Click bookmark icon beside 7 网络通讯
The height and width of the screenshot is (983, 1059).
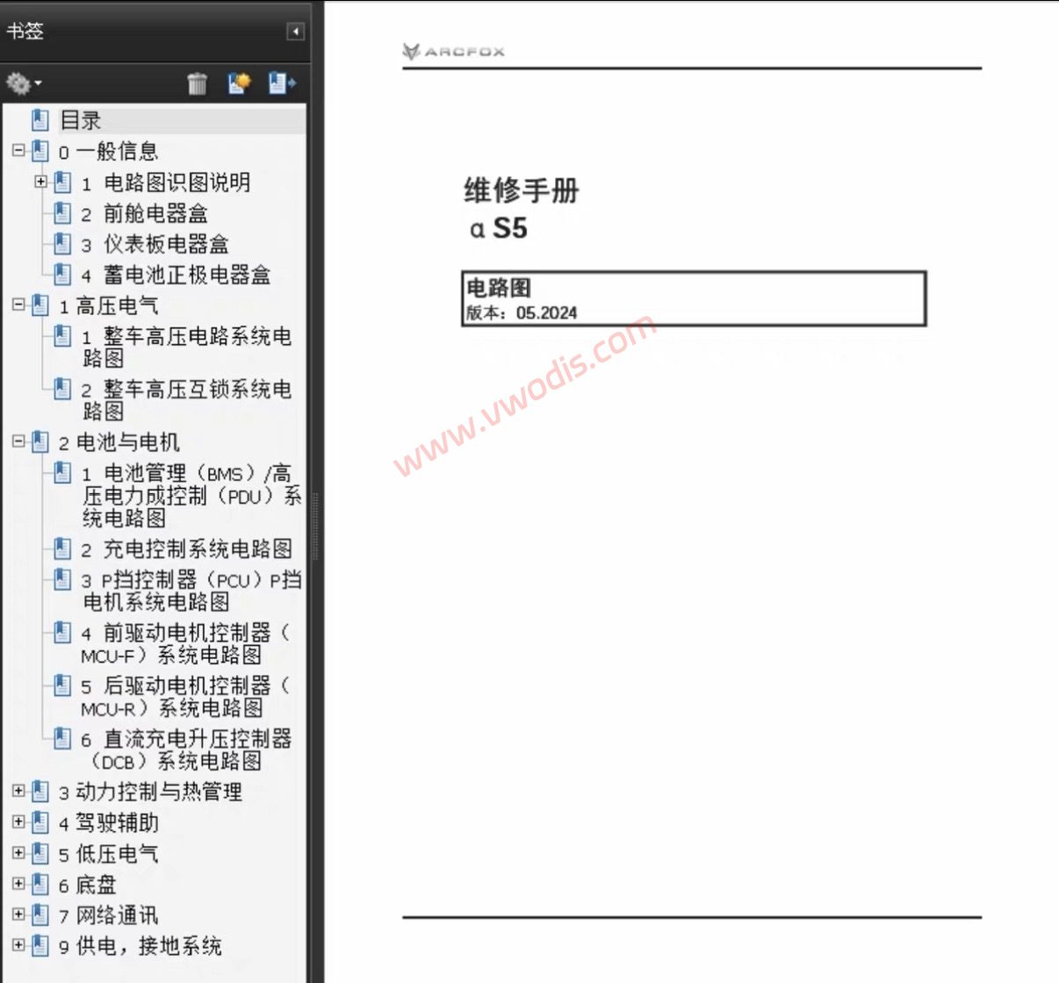[40, 915]
